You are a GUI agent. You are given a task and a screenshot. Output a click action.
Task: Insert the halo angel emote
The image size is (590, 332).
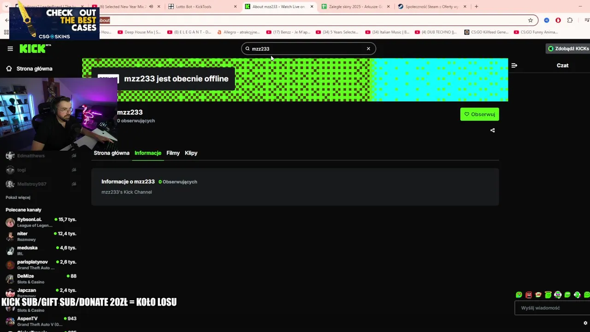[x=548, y=295]
